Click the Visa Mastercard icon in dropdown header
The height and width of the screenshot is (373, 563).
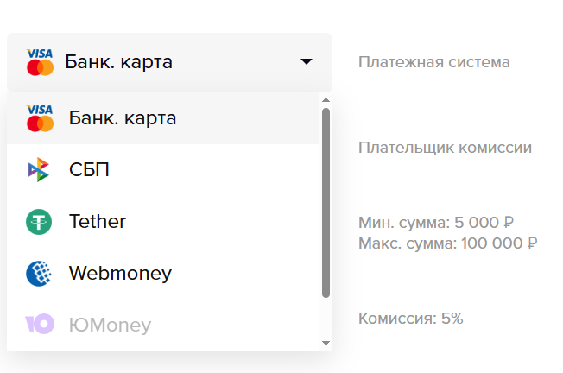pyautogui.click(x=40, y=62)
